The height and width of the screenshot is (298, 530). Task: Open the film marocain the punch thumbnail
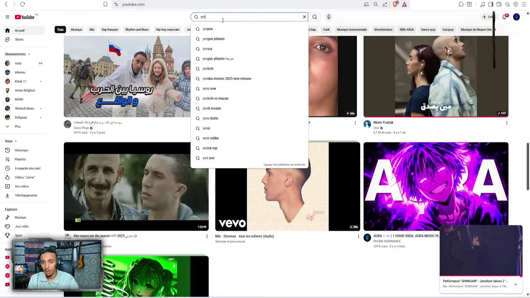136,186
